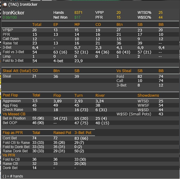Click Vs Steal Call SB value 10
Viewport: 180px width, 179px height.
click(140, 81)
